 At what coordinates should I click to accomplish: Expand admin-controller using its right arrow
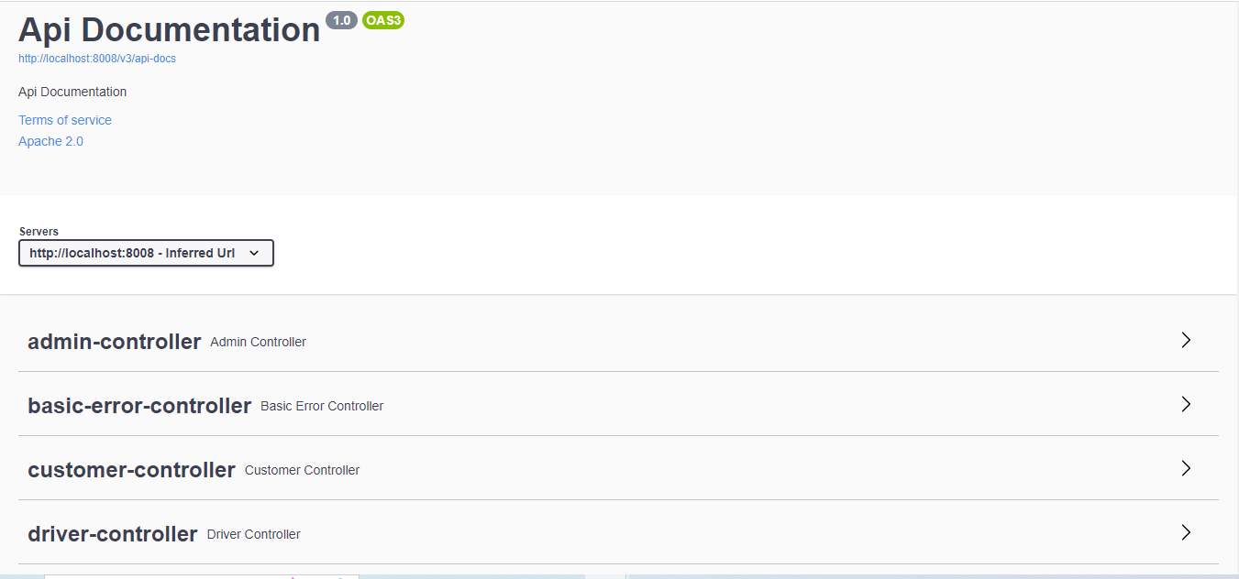tap(1186, 340)
